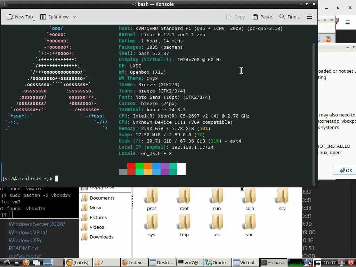Click the Local IP 192.168.1.17/24 text
The height and width of the screenshot is (267, 356).
pyautogui.click(x=166, y=147)
